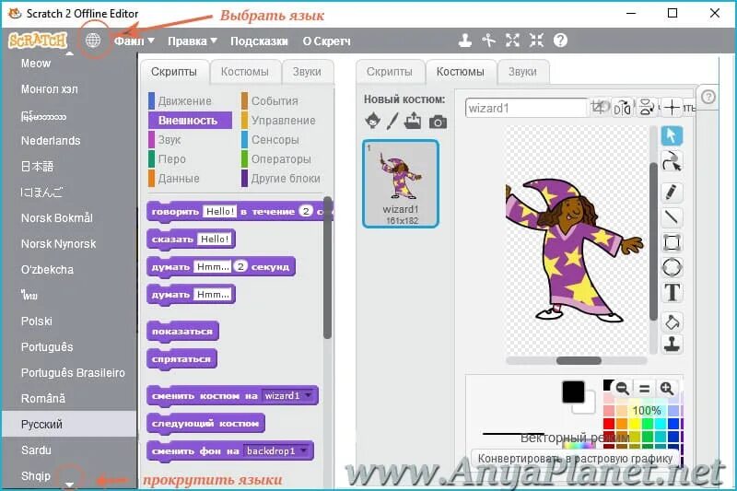
Task: Open the Правка menu
Action: click(193, 41)
